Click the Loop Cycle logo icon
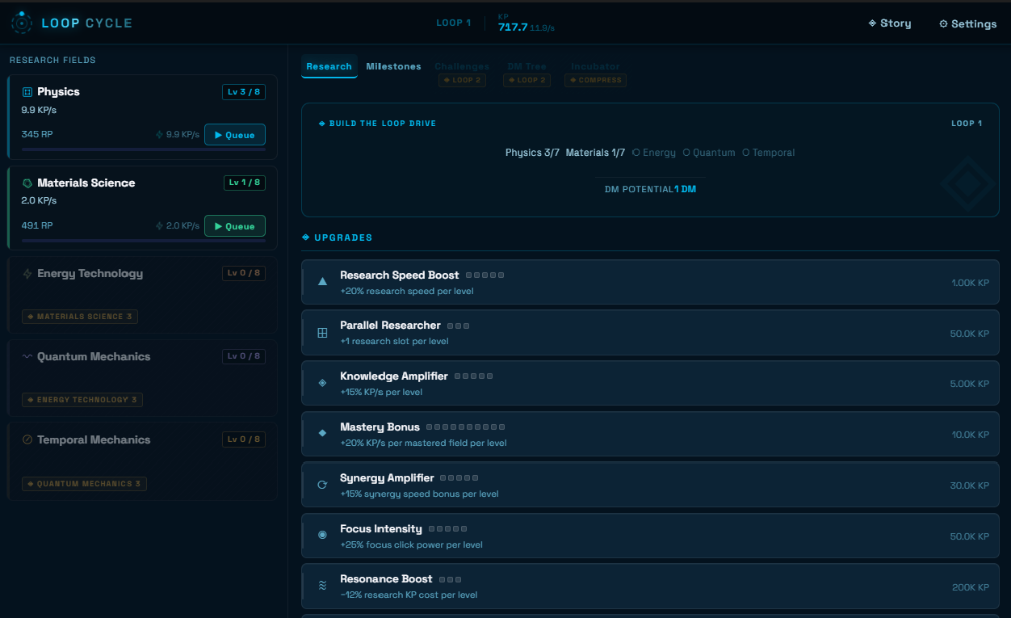Image resolution: width=1011 pixels, height=618 pixels. (22, 23)
